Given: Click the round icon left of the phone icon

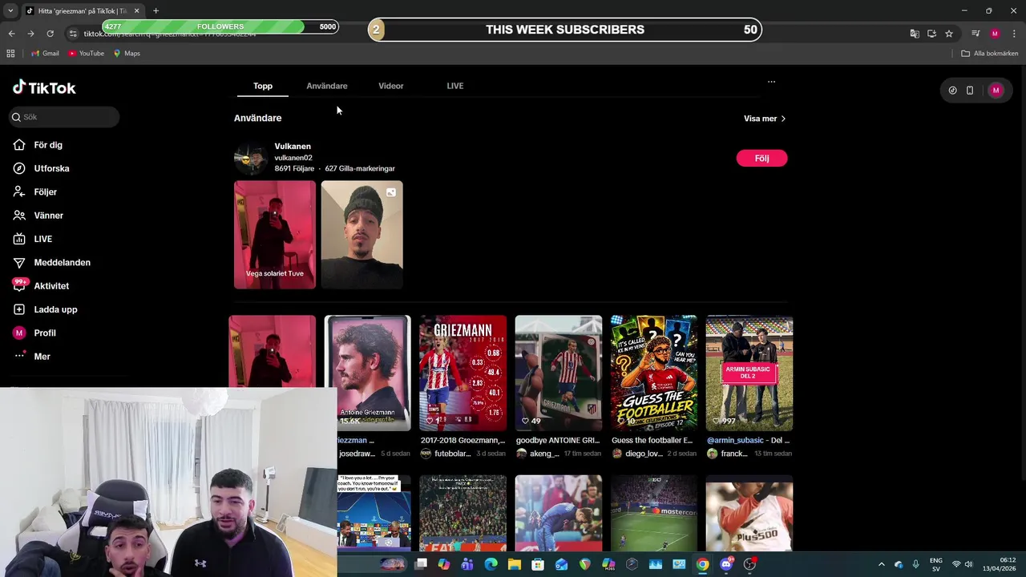Looking at the screenshot, I should pos(952,91).
